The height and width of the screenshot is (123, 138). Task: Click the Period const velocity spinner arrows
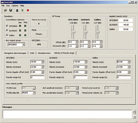pos(117,93)
